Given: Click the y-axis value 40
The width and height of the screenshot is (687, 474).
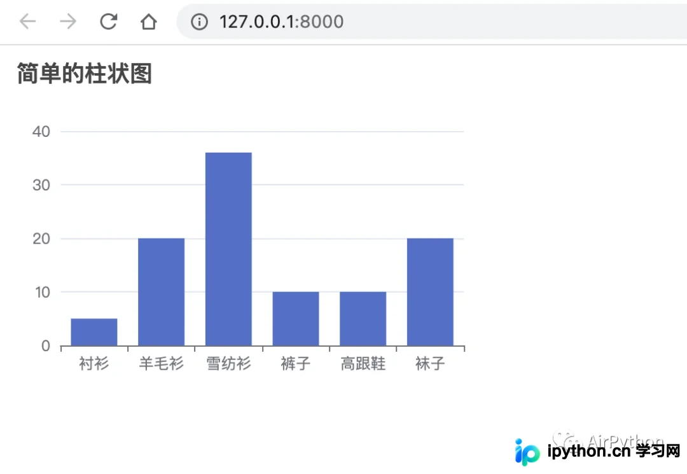Looking at the screenshot, I should 41,132.
